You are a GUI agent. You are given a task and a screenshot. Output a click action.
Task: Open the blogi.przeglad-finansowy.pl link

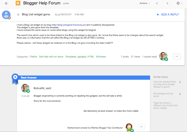coord(69,25)
